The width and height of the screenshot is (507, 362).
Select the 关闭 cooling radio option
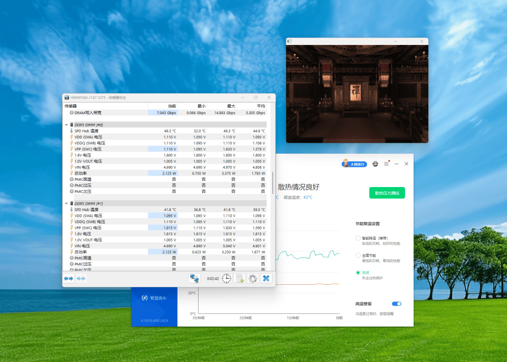358,273
